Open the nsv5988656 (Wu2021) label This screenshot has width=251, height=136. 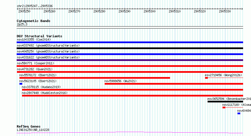click(x=120, y=81)
